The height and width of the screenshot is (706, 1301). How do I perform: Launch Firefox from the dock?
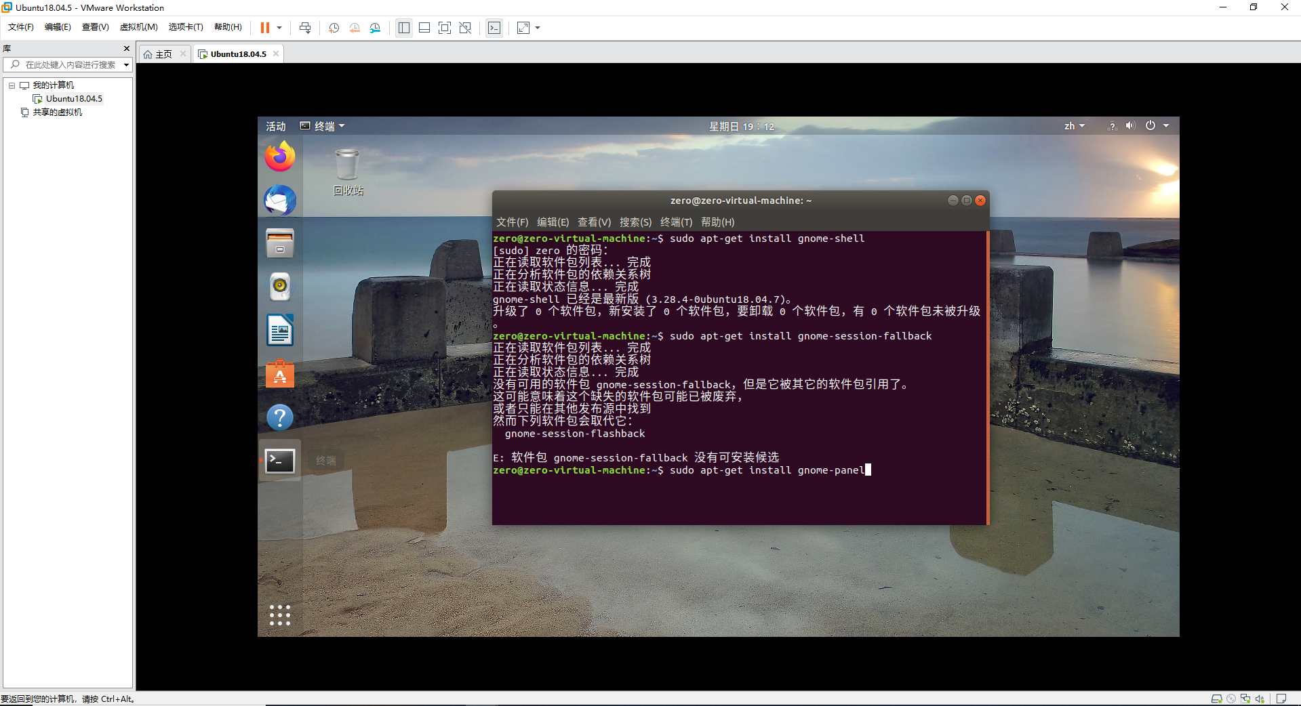(x=280, y=157)
